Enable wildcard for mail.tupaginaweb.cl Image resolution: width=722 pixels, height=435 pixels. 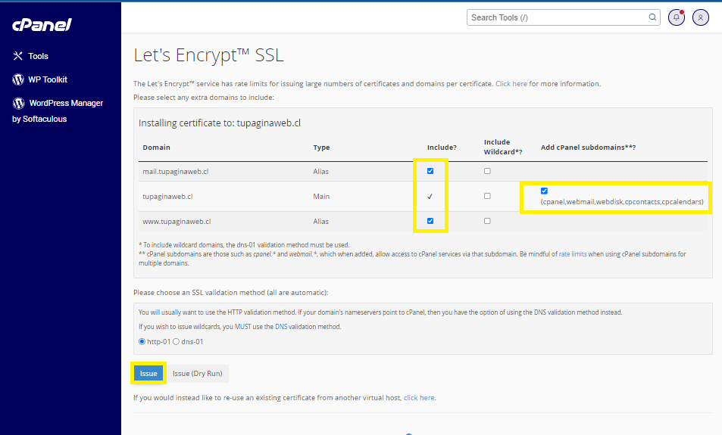(487, 171)
